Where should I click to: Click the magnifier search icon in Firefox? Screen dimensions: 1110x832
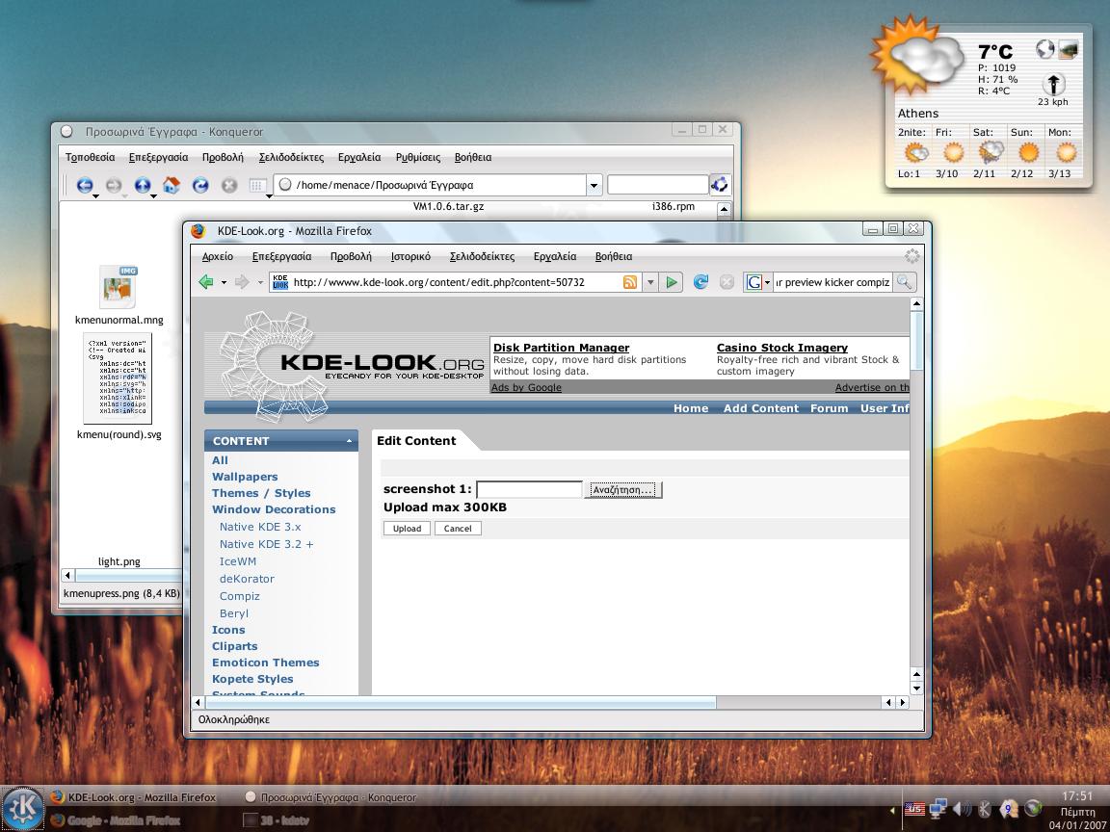pos(904,282)
